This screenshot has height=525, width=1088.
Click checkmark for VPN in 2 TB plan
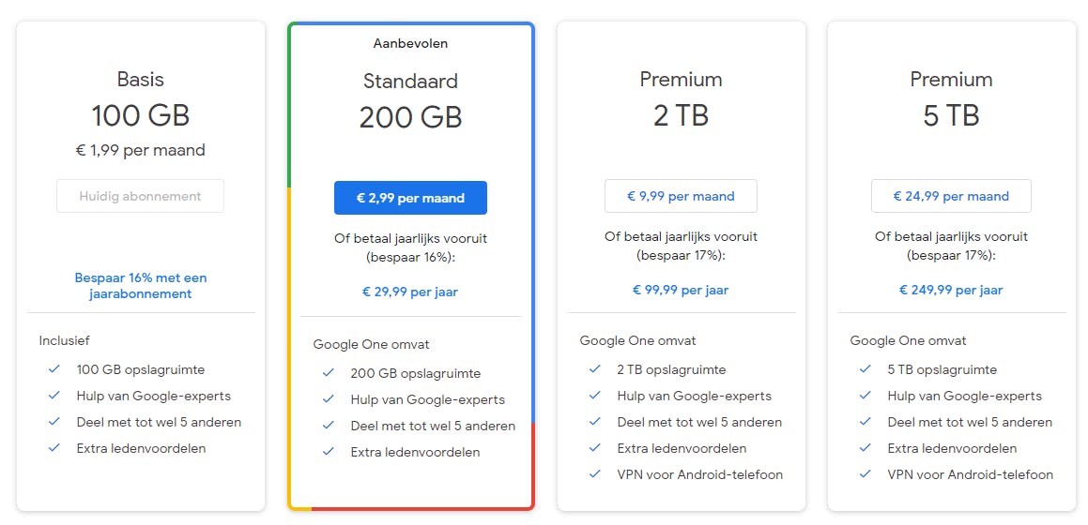point(595,474)
